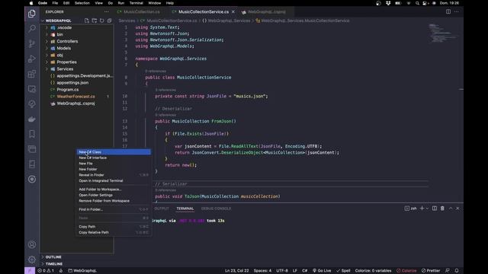This screenshot has height=274, width=488.
Task: Select New C# Class in context menu
Action: click(114, 152)
